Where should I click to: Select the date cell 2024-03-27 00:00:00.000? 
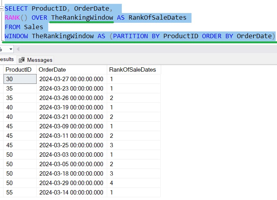(72, 79)
